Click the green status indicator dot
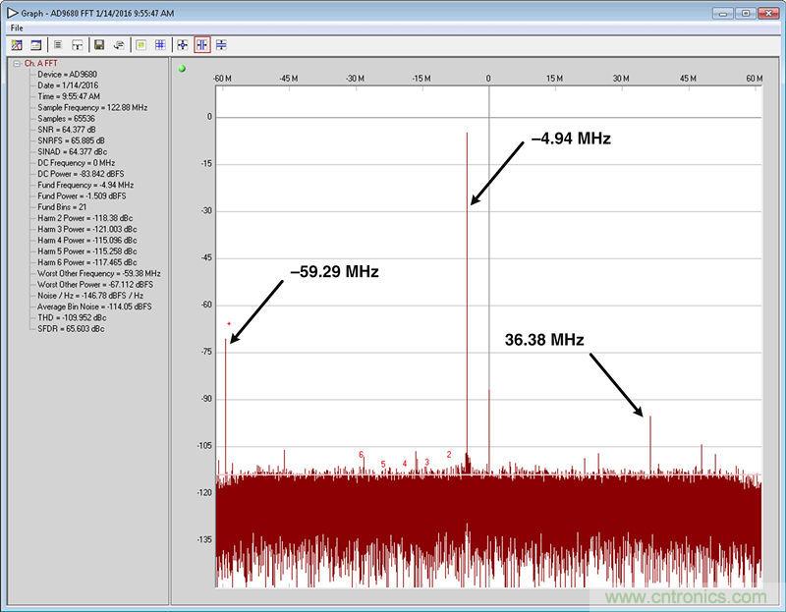786x612 pixels. pyautogui.click(x=182, y=68)
